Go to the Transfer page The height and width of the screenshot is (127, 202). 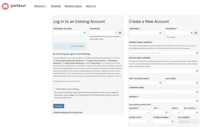point(56,6)
